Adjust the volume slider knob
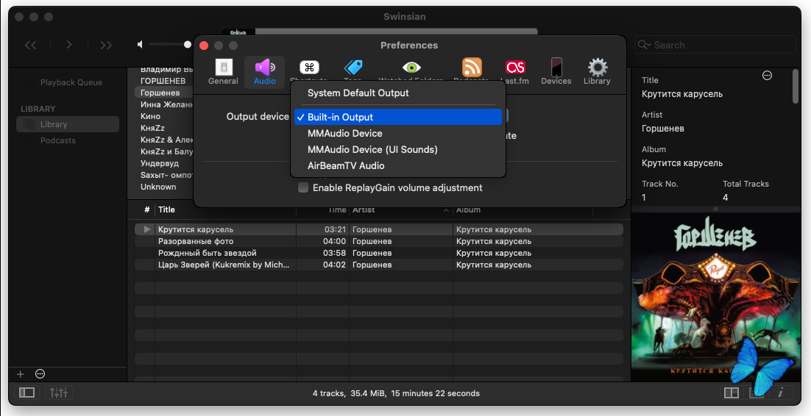This screenshot has width=811, height=416. [188, 45]
